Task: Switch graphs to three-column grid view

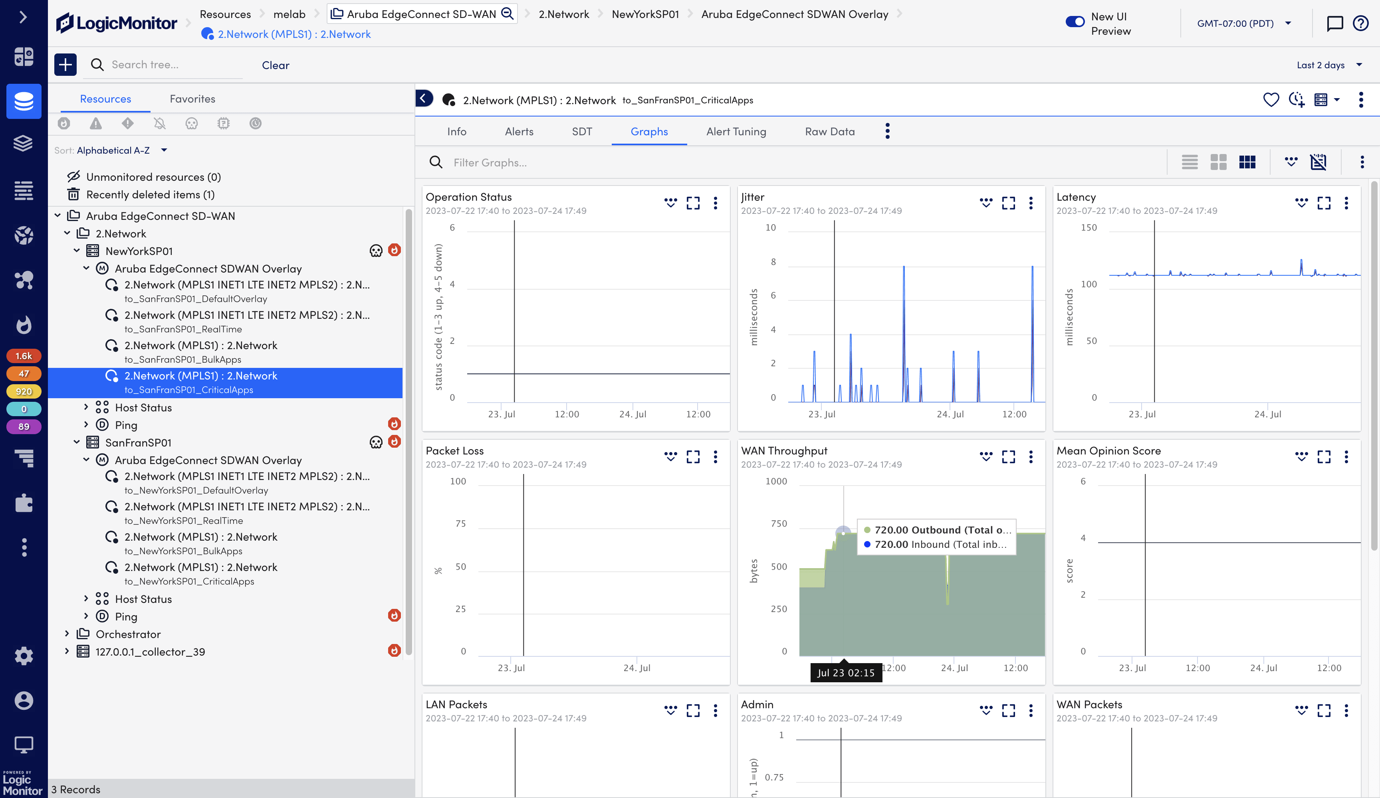Action: point(1247,162)
